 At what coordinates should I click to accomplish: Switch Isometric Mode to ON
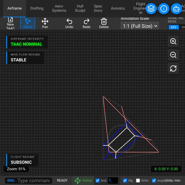pyautogui.click(x=182, y=27)
